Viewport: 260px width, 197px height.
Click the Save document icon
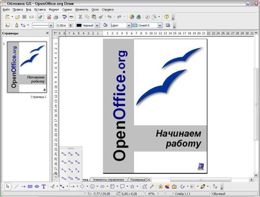[25, 17]
